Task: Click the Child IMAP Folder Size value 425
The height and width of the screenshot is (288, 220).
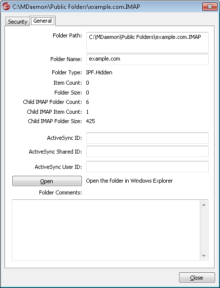Action: tap(90, 121)
